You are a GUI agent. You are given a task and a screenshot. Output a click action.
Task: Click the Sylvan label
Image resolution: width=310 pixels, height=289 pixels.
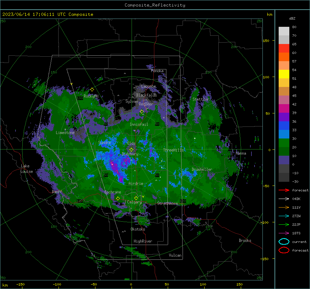click(x=132, y=101)
